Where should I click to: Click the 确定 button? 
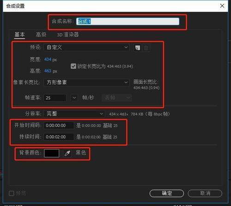tap(167, 193)
